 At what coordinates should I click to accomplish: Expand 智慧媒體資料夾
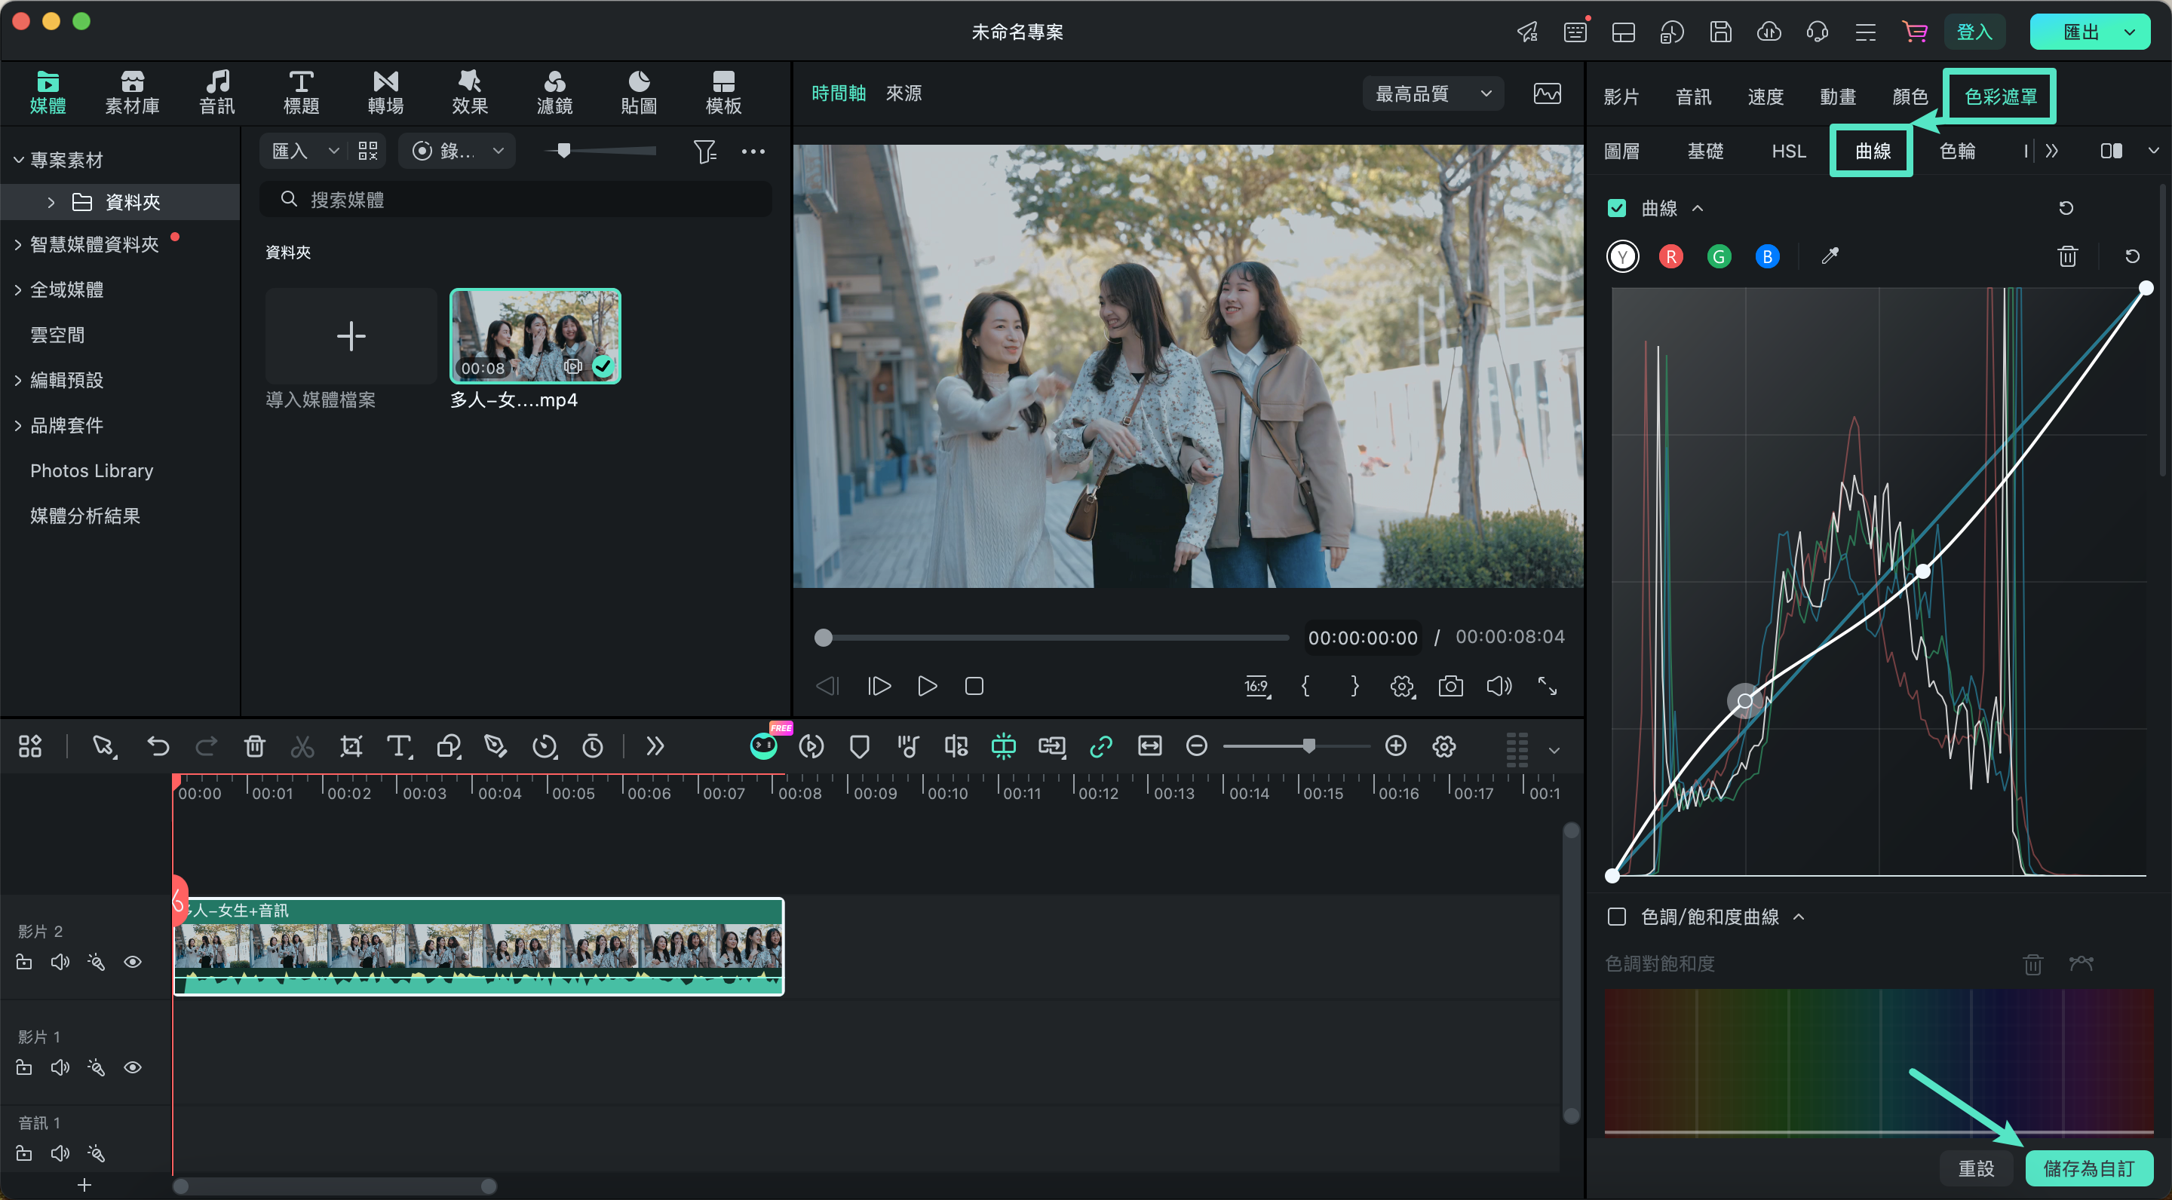click(x=17, y=244)
